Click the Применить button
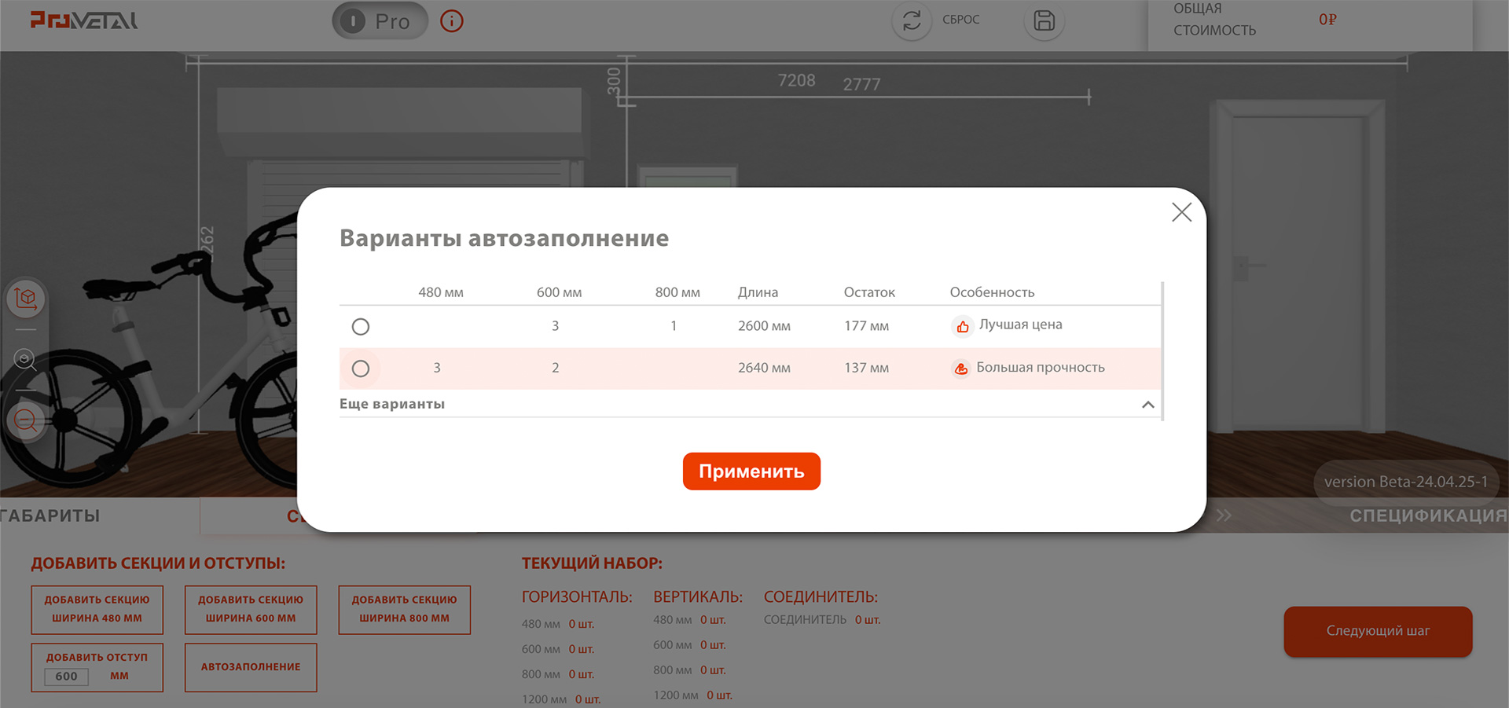Screen dimensions: 1509x708 click(x=751, y=471)
